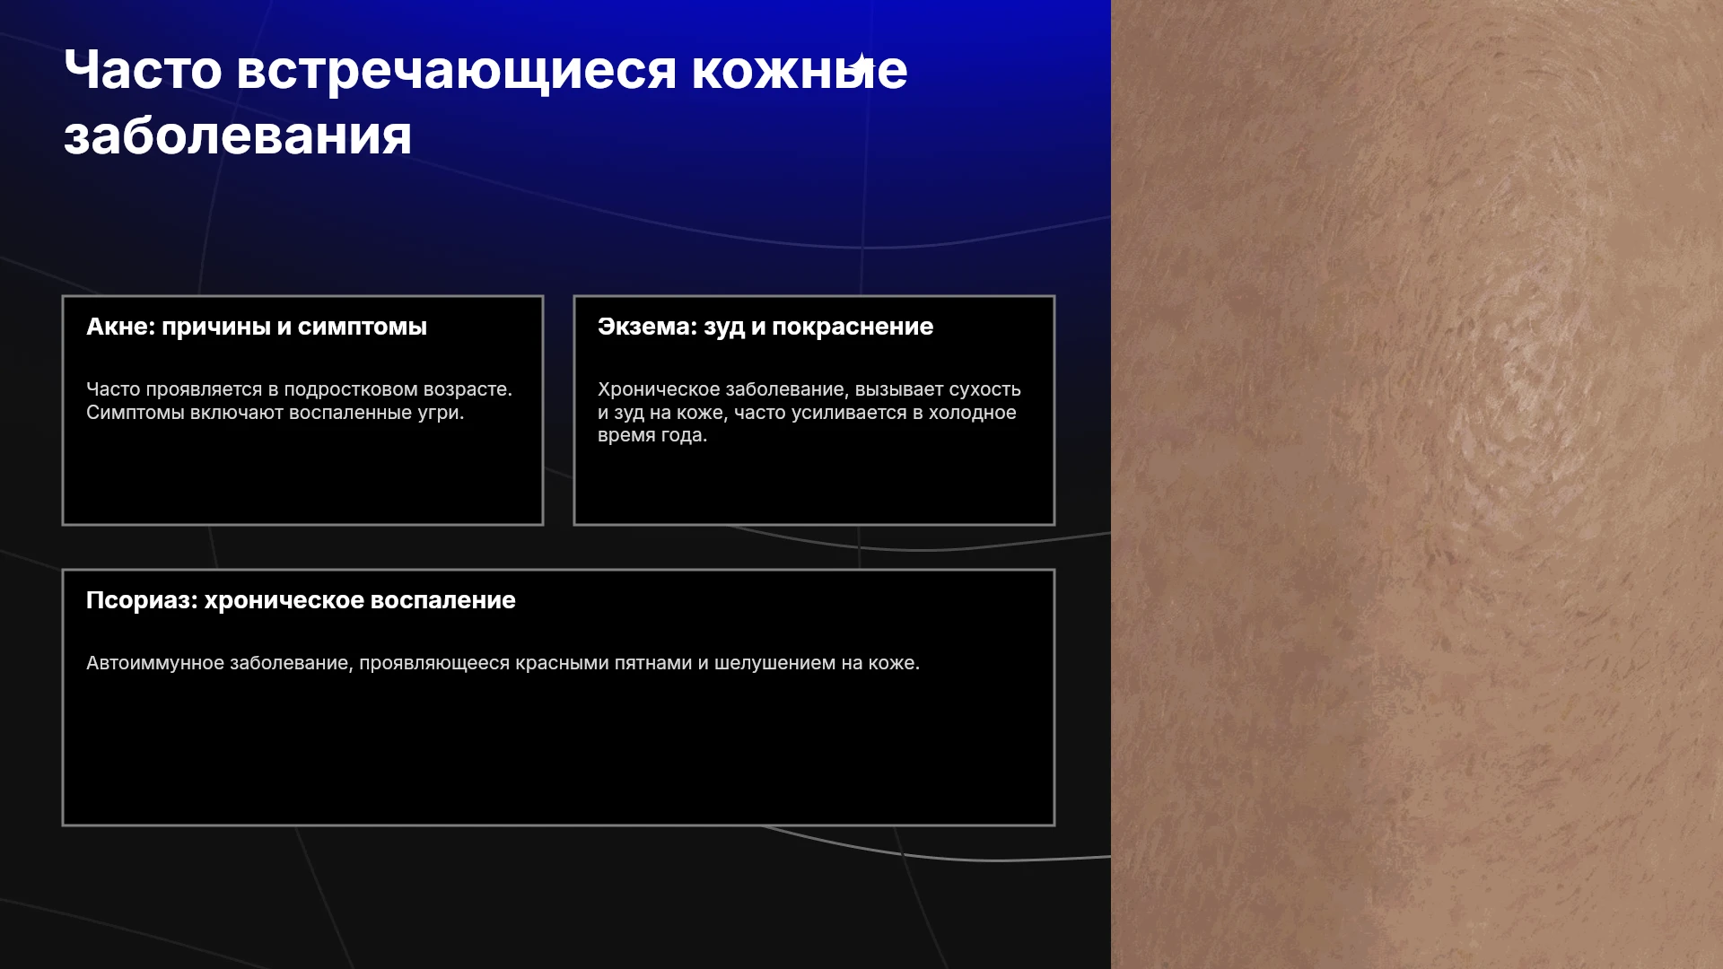Image resolution: width=1723 pixels, height=969 pixels.
Task: Click the empty area inside the Акне card
Action: (302, 476)
